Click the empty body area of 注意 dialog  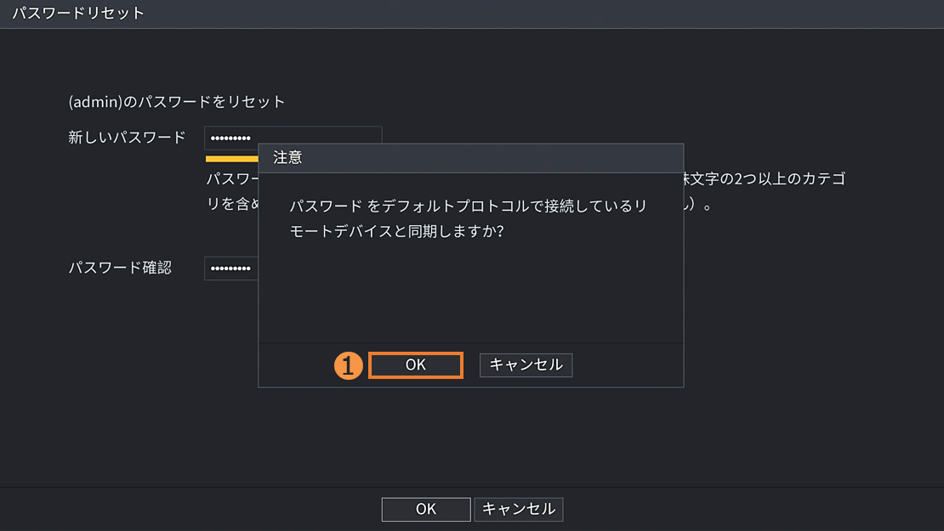pos(470,293)
